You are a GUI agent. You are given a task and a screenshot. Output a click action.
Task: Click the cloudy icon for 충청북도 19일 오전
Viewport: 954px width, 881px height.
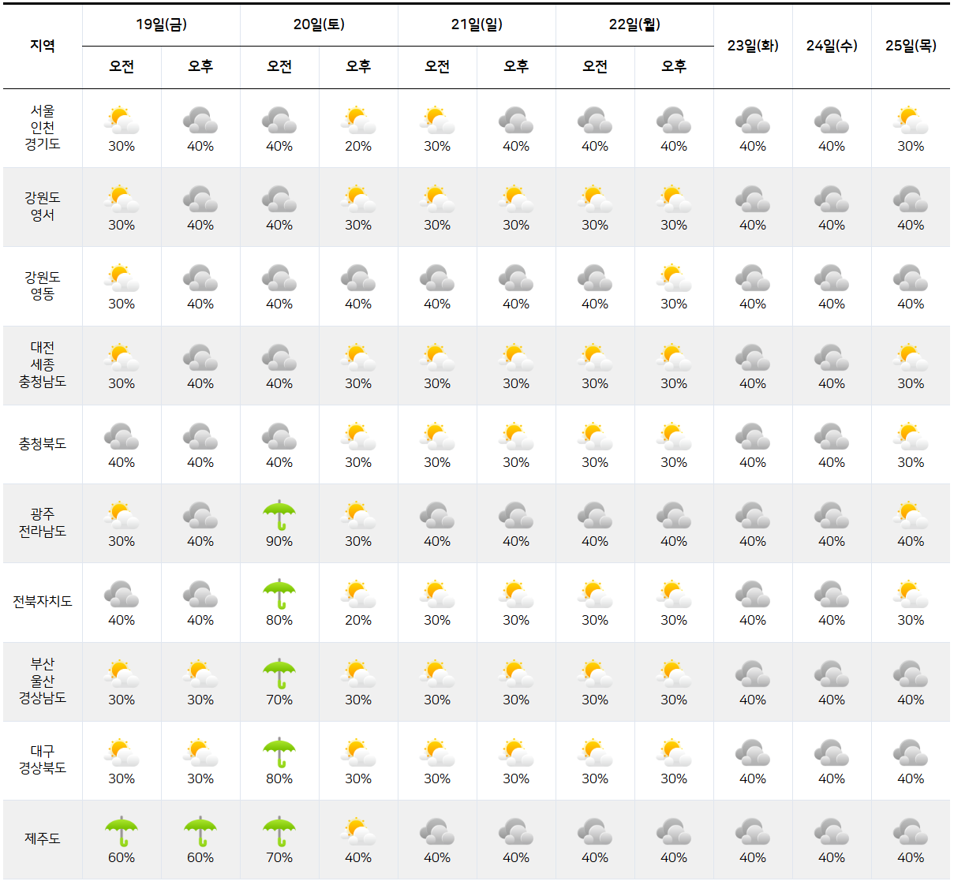[x=122, y=437]
